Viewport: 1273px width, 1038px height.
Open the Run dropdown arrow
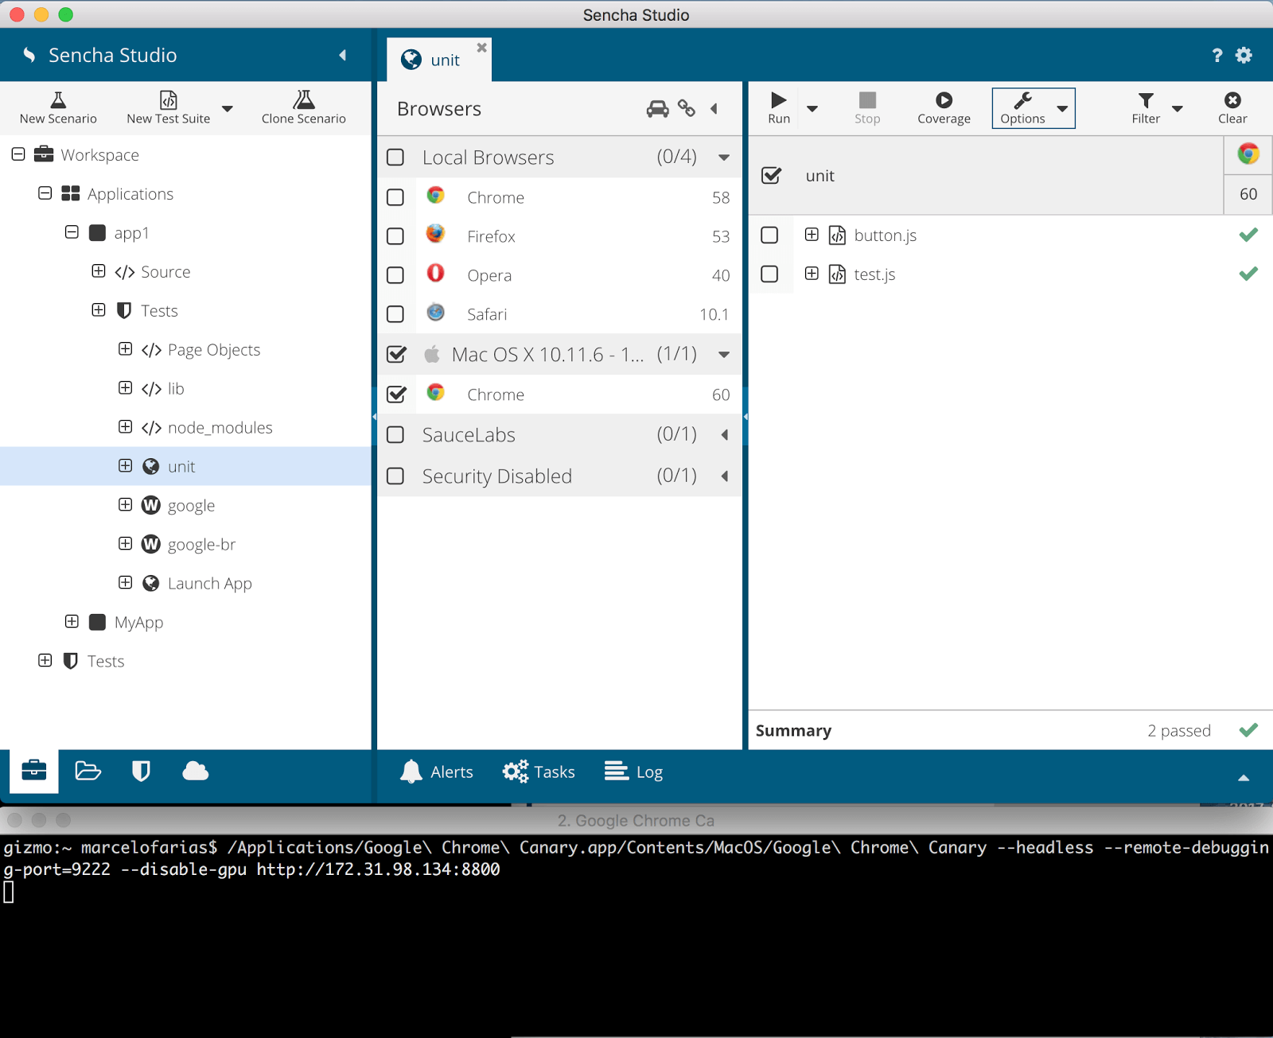pos(812,109)
